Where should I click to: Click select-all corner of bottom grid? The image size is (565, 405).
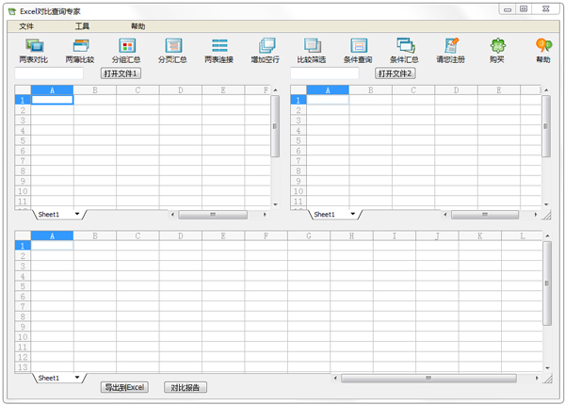pyautogui.click(x=23, y=236)
